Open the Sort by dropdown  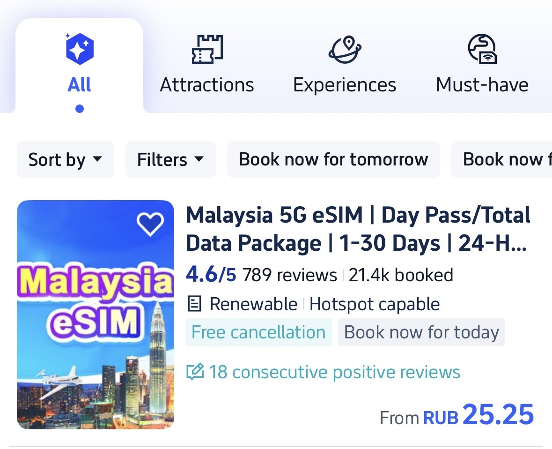pyautogui.click(x=65, y=159)
